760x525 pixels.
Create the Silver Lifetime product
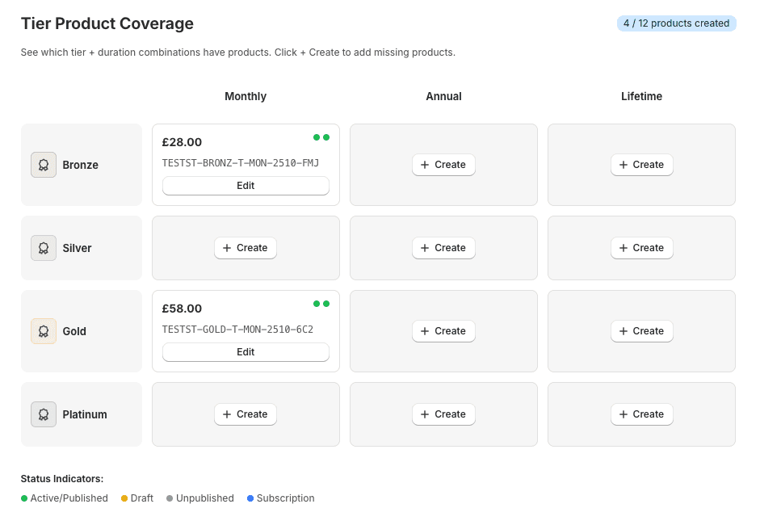pyautogui.click(x=642, y=248)
